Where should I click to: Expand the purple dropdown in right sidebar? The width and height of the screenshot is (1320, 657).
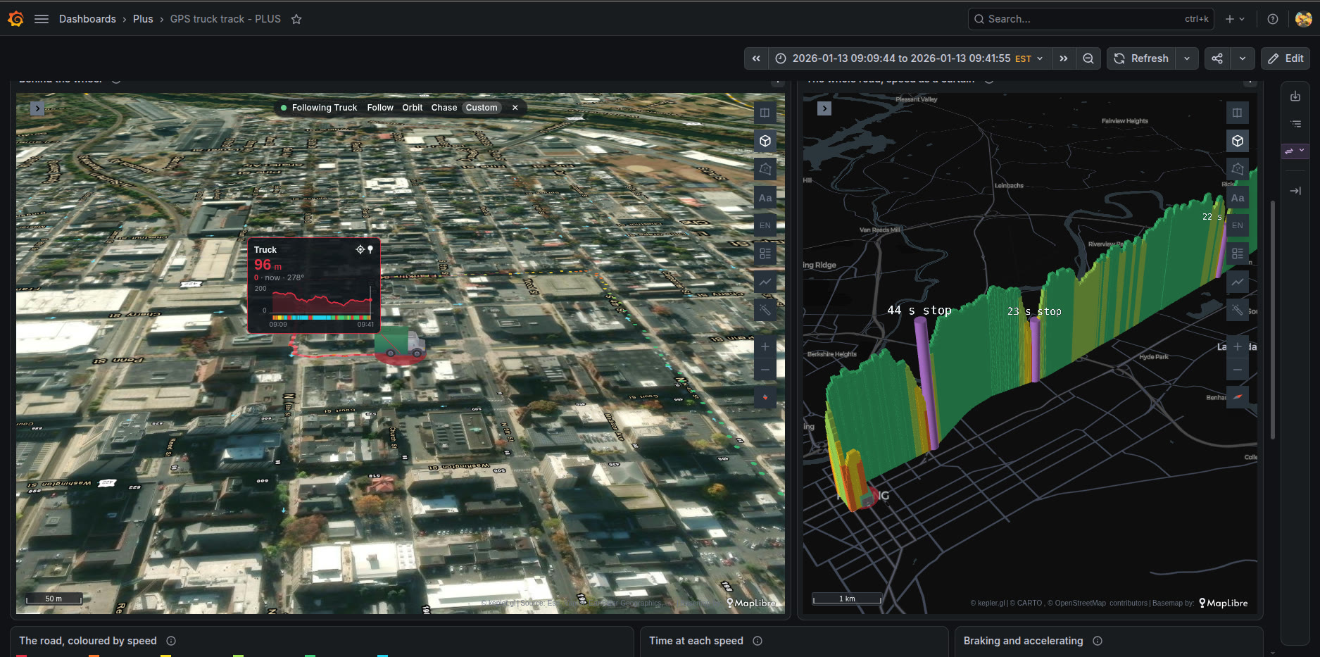click(x=1295, y=151)
